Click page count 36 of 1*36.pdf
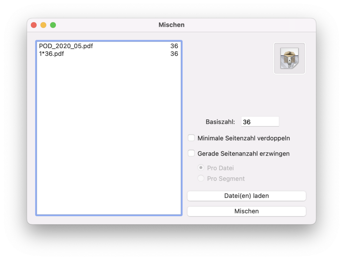The height and width of the screenshot is (260, 343). (x=174, y=54)
